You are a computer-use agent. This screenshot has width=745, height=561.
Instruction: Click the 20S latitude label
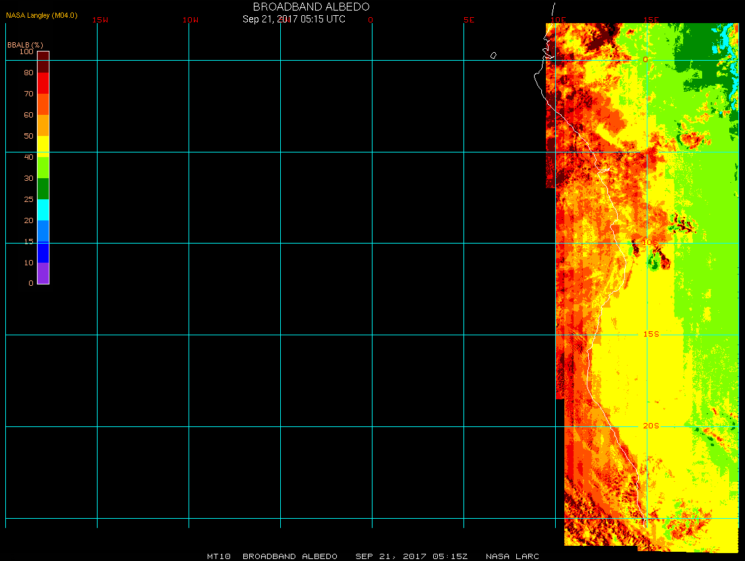pyautogui.click(x=651, y=426)
